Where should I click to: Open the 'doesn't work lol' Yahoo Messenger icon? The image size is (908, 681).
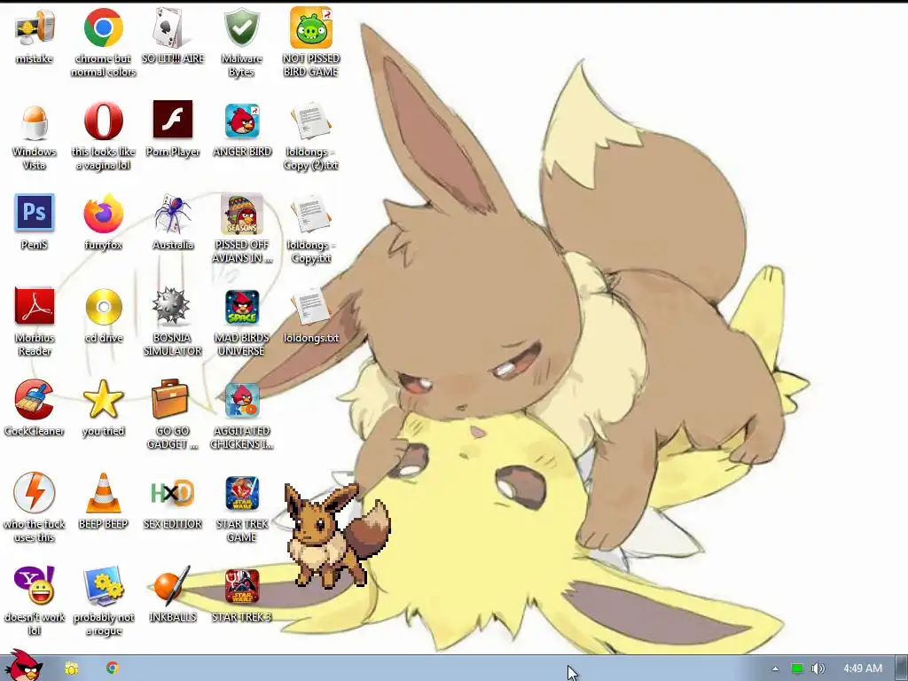coord(35,585)
